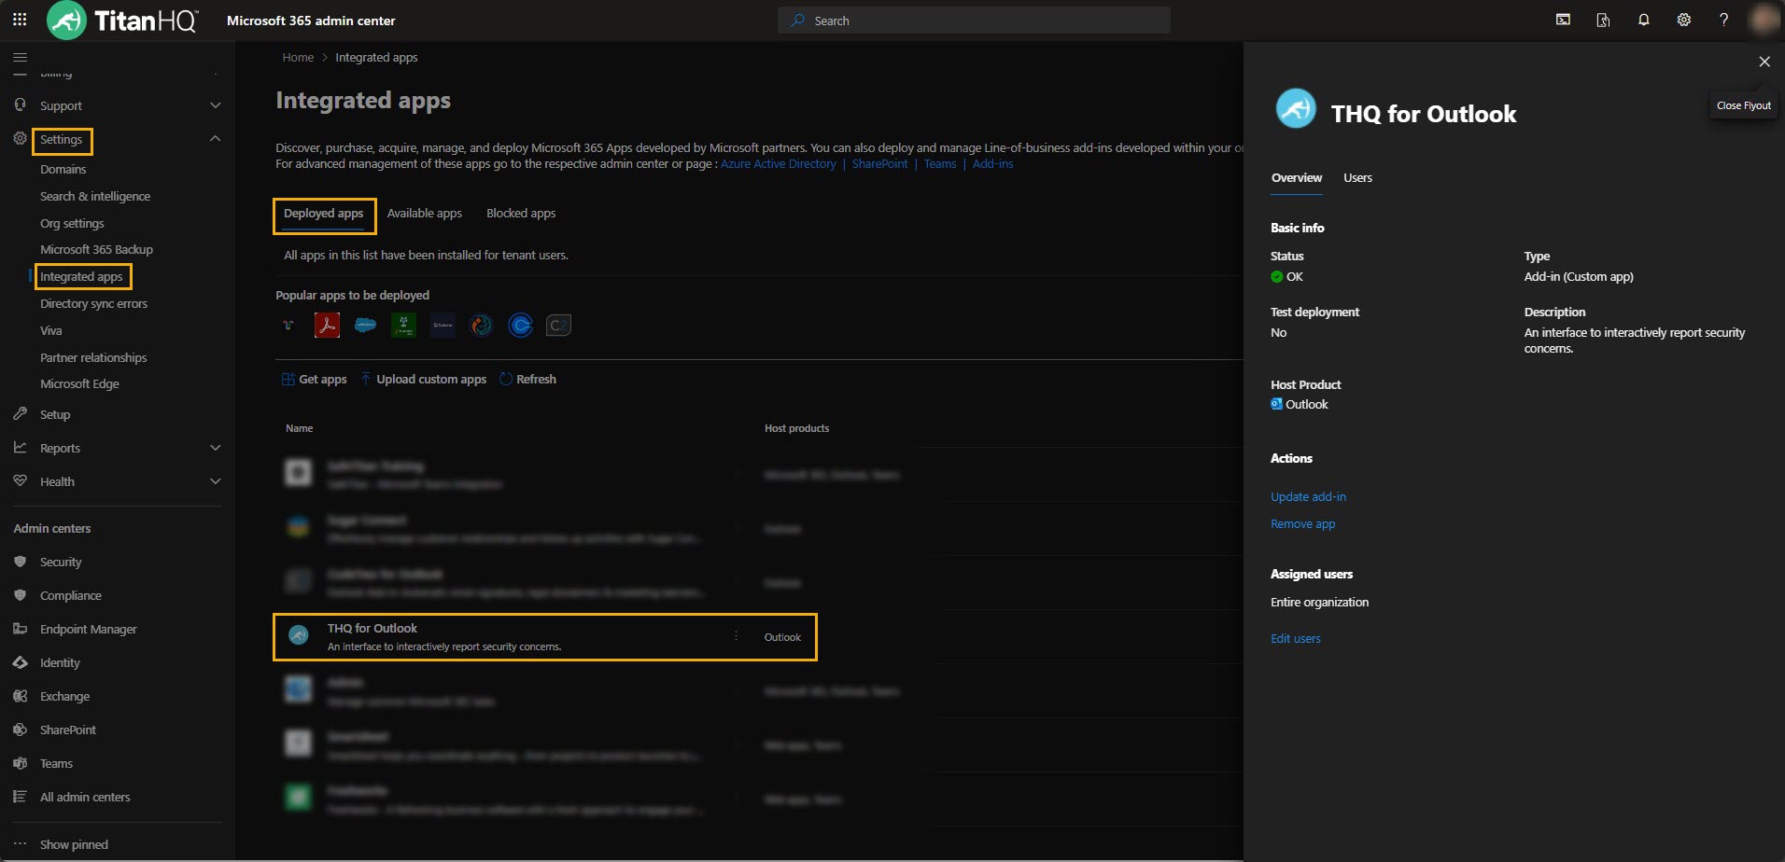This screenshot has height=862, width=1785.
Task: Open Microsoft 365 Backup
Action: (96, 250)
